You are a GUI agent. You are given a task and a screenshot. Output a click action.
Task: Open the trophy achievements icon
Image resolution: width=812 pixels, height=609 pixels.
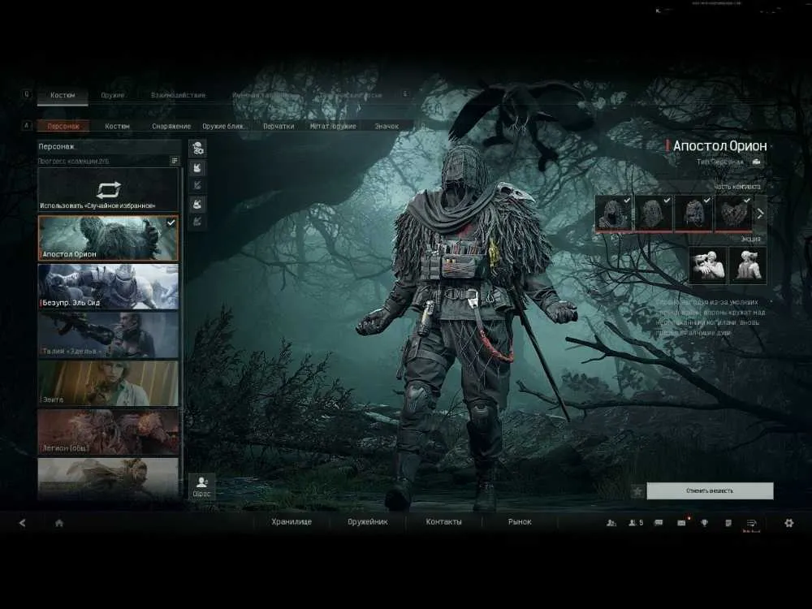tap(704, 523)
